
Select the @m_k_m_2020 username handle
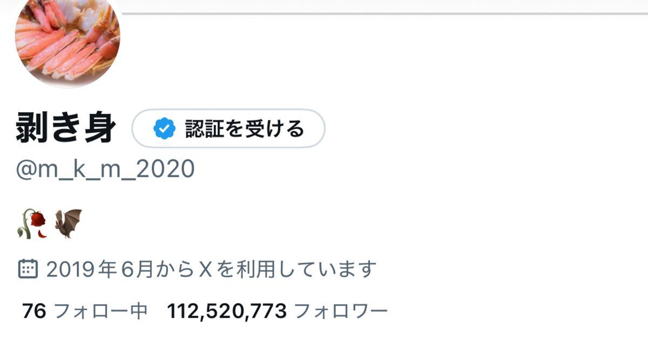(x=105, y=169)
